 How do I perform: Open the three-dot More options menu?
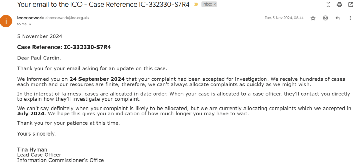point(350,18)
